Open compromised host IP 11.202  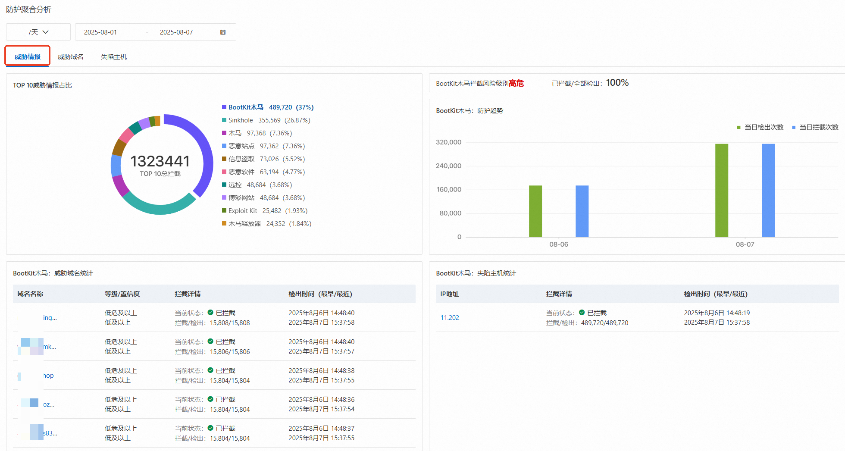(450, 318)
